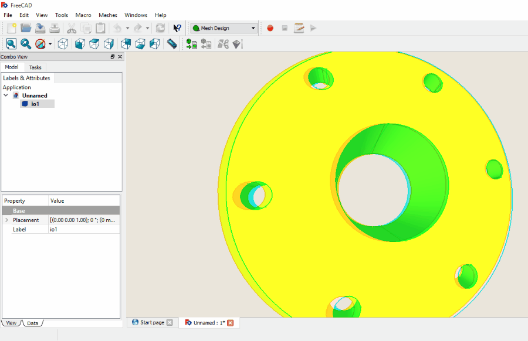The width and height of the screenshot is (528, 341).
Task: Expand the Placement property row
Action: point(6,220)
